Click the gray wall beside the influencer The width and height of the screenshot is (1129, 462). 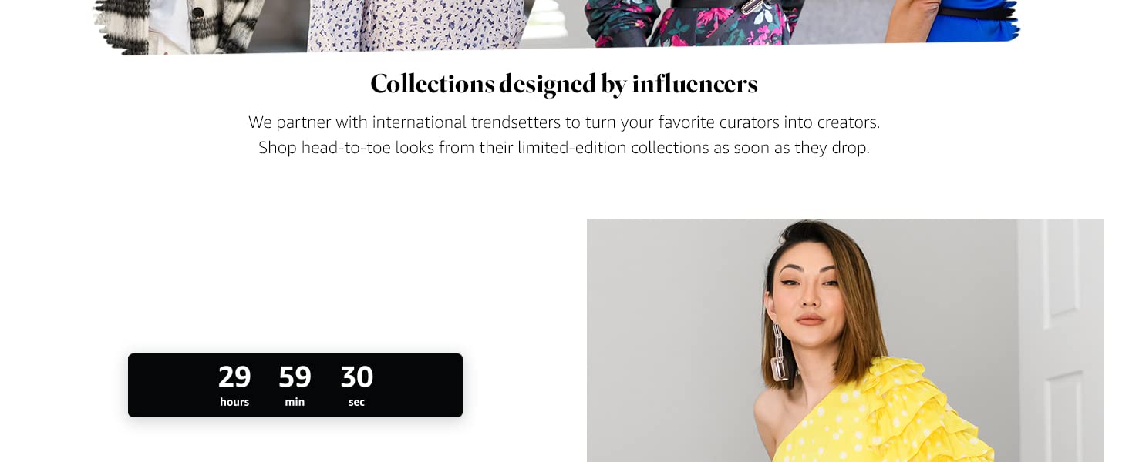coord(671,323)
